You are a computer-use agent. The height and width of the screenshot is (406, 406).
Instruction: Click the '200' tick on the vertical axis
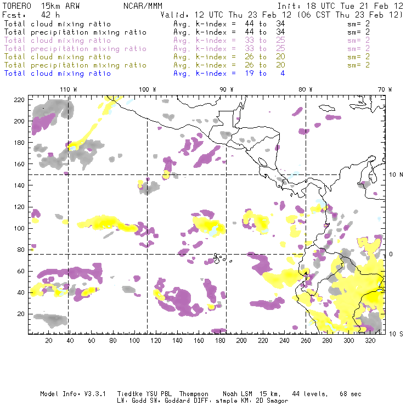pyautogui.click(x=19, y=121)
